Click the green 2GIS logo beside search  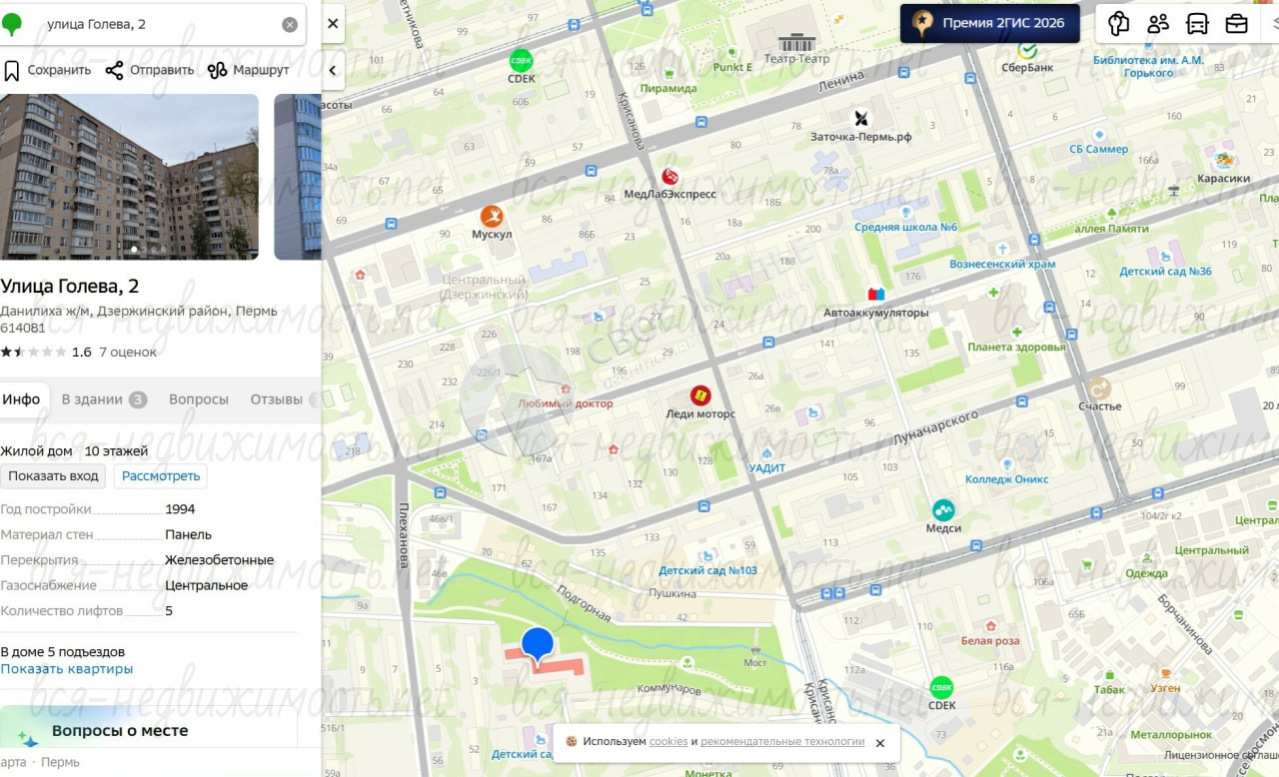(x=12, y=25)
